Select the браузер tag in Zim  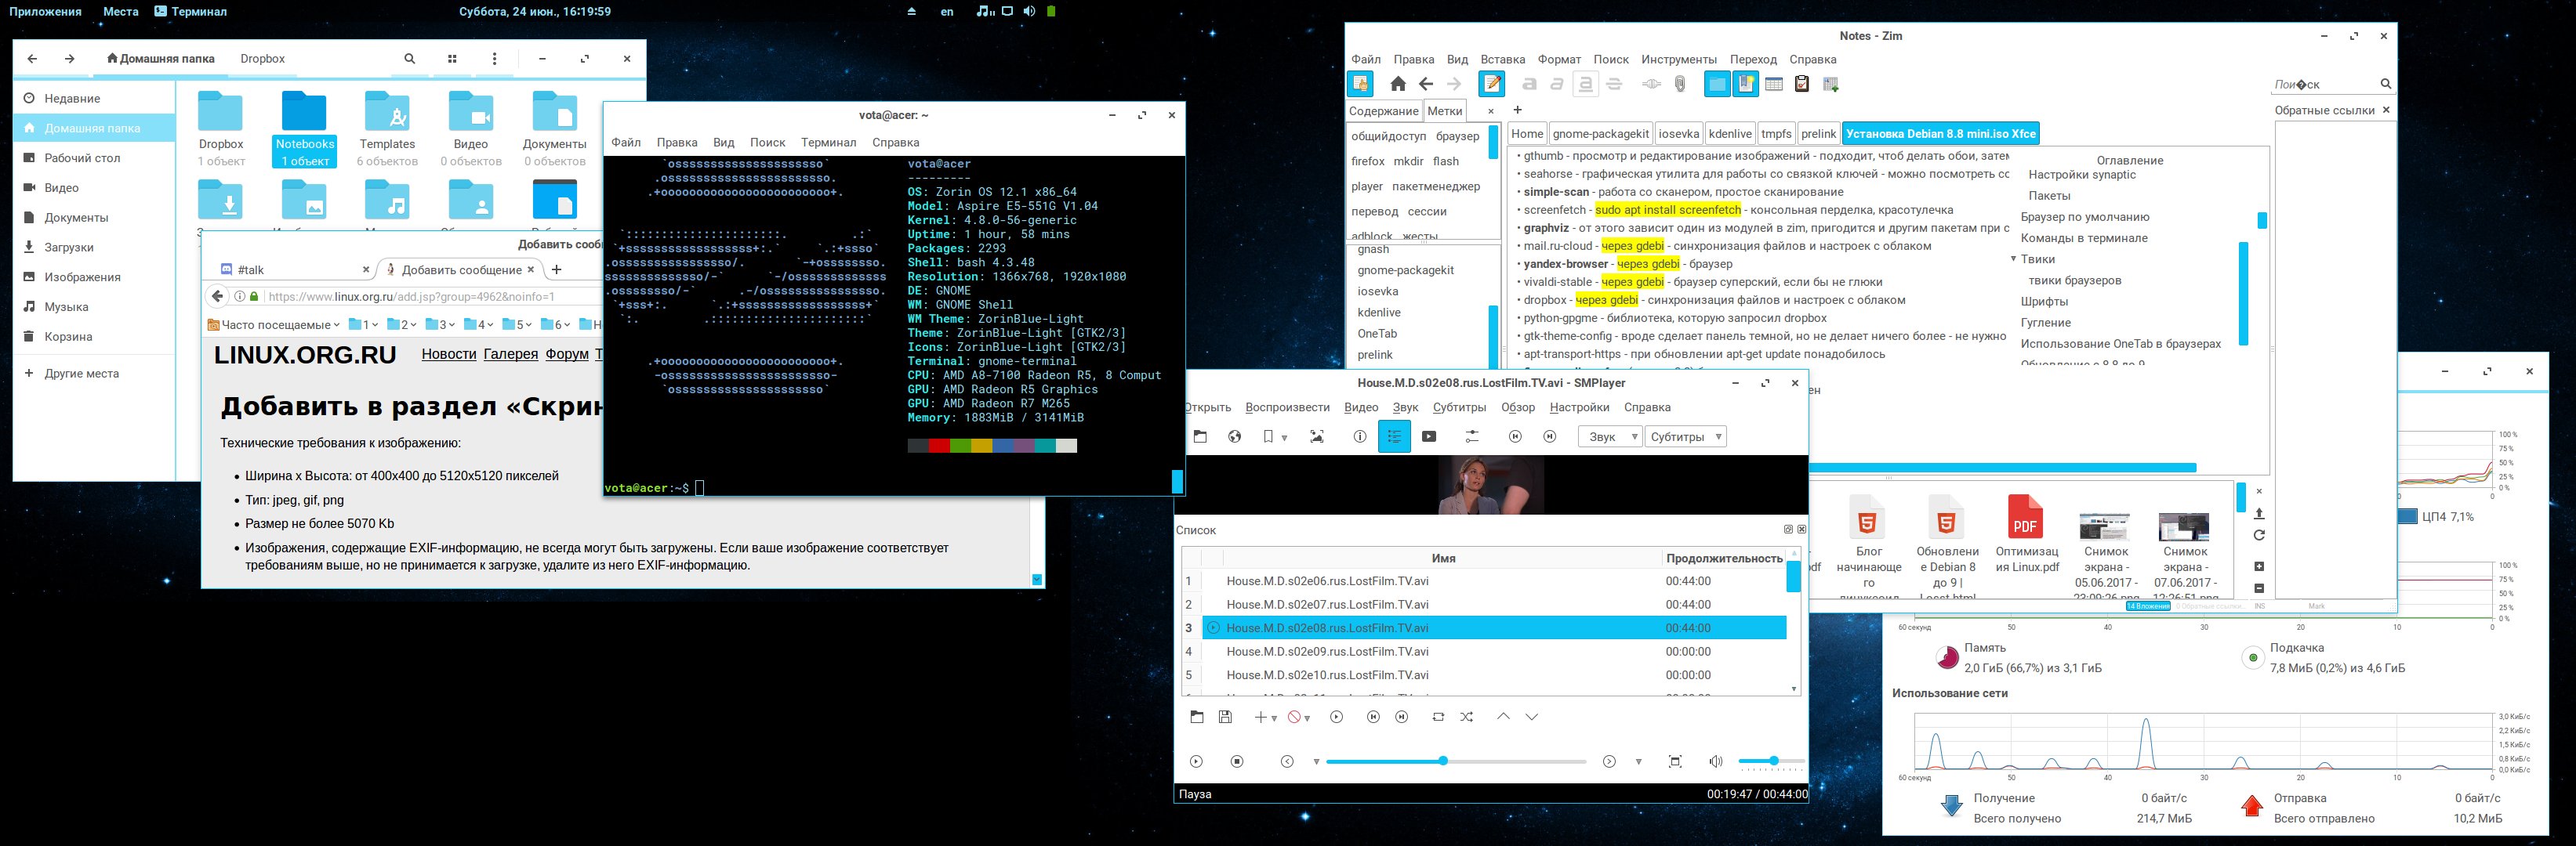pos(1457,136)
